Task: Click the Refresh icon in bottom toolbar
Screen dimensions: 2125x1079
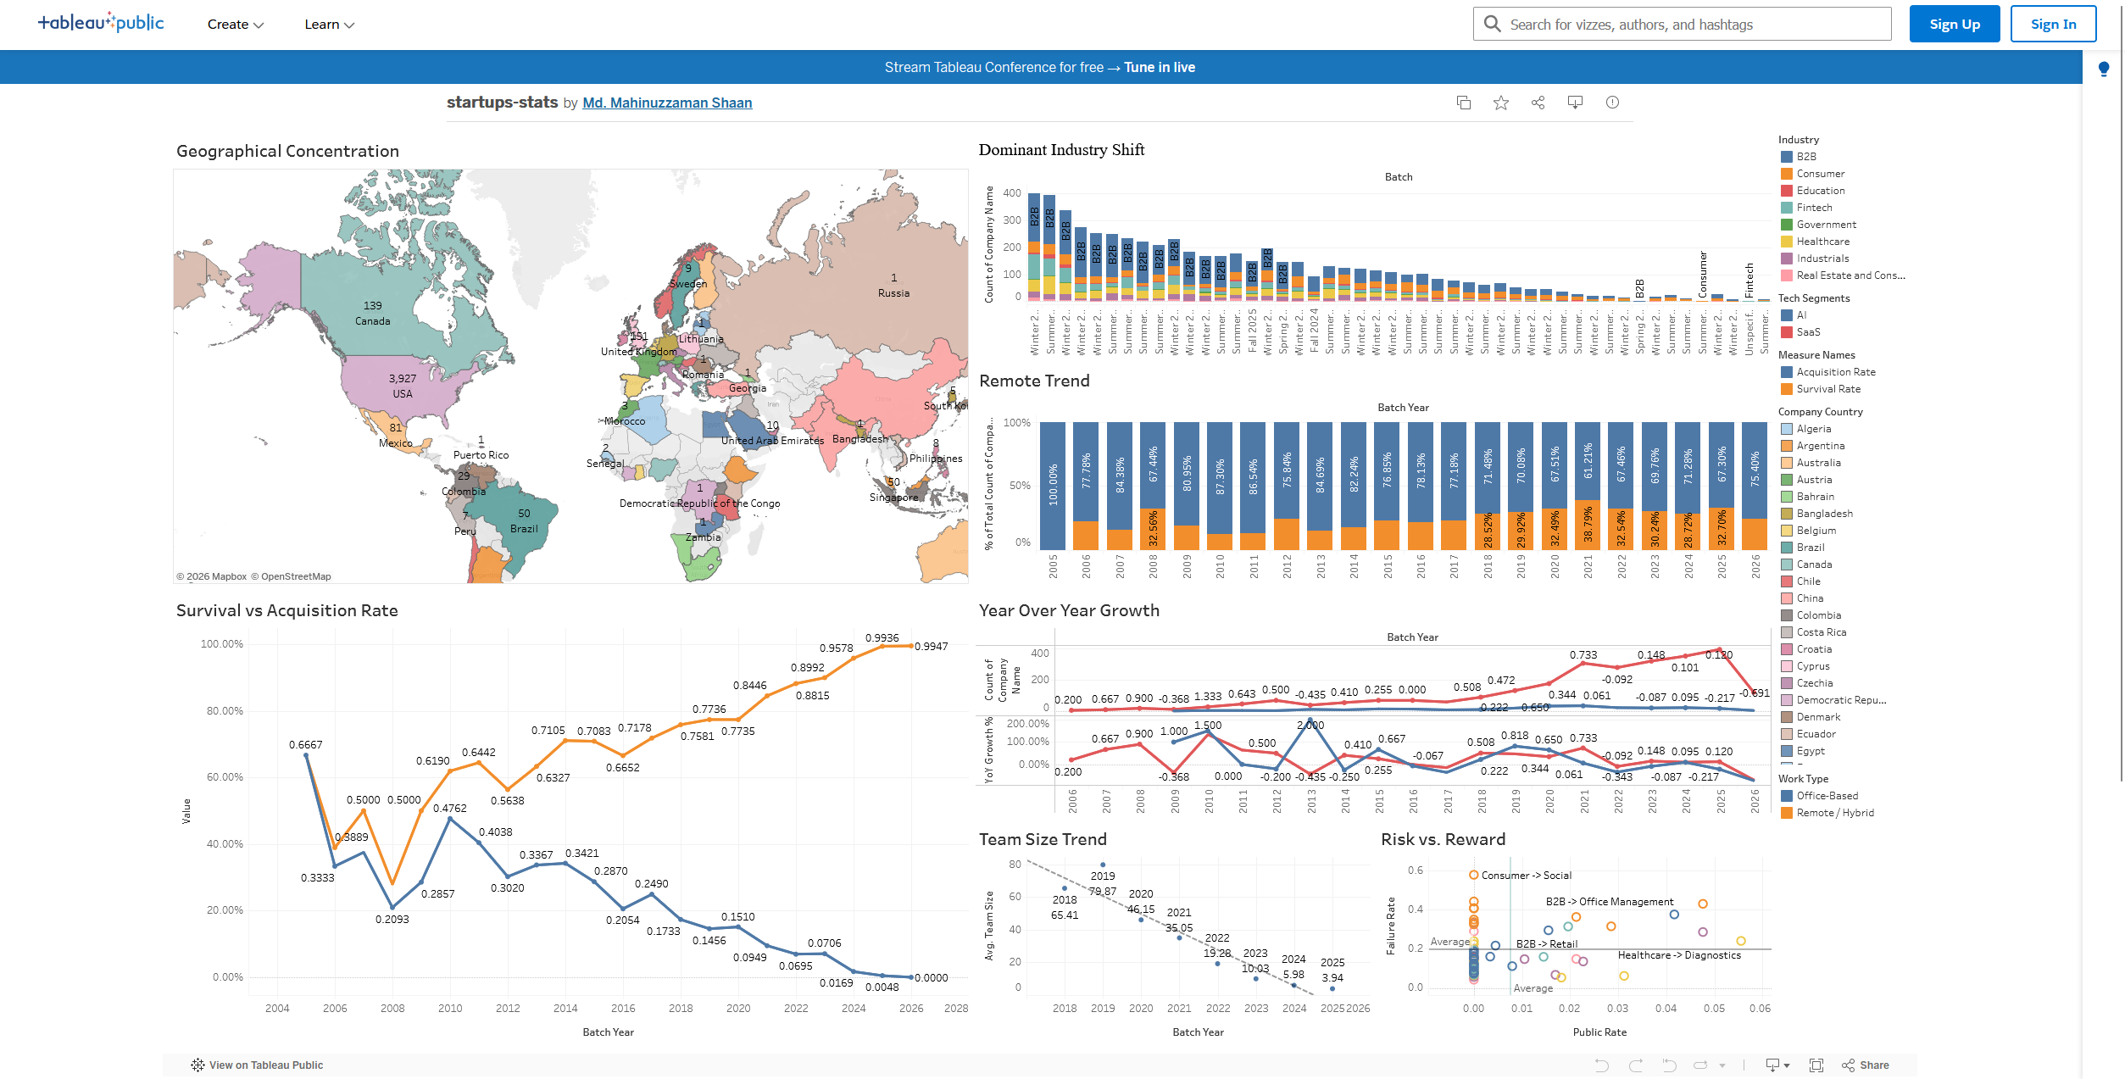Action: pos(1700,1065)
